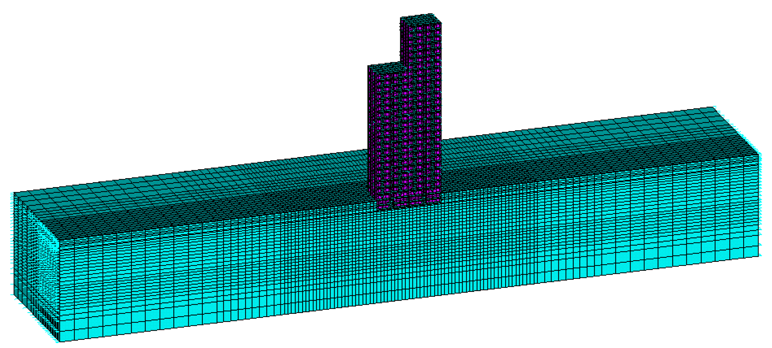Click the far right top corner of block
The height and width of the screenshot is (348, 772).
coord(713,107)
